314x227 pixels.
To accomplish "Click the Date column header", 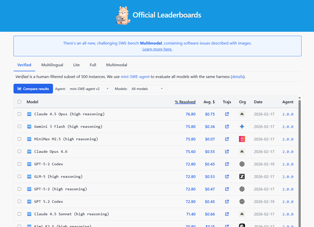I will click(x=258, y=102).
